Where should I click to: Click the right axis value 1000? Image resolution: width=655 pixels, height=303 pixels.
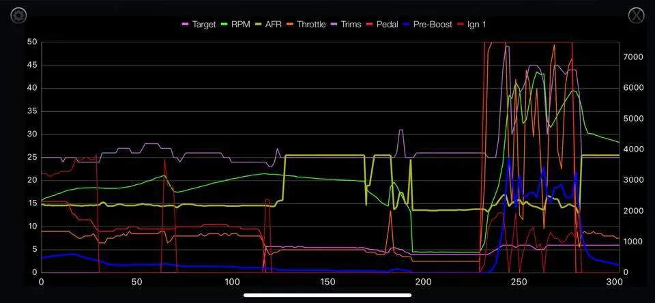point(634,242)
